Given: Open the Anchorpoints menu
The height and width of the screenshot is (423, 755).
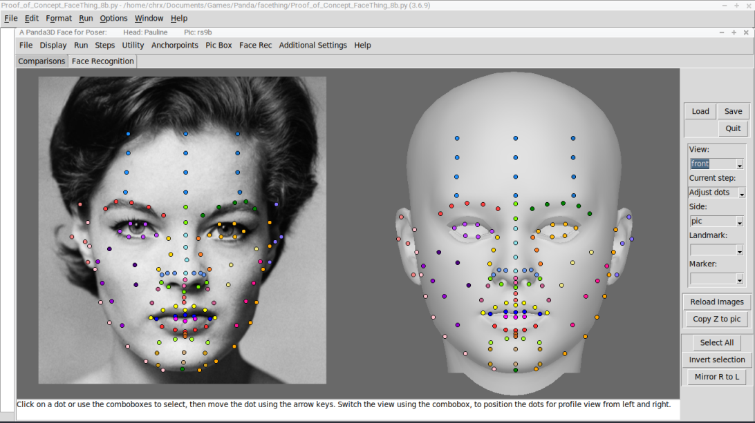Looking at the screenshot, I should 175,45.
